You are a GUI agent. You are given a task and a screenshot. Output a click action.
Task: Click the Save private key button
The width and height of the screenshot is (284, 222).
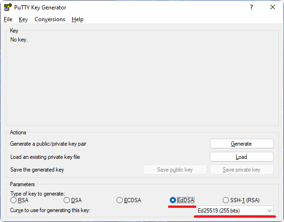(x=242, y=170)
